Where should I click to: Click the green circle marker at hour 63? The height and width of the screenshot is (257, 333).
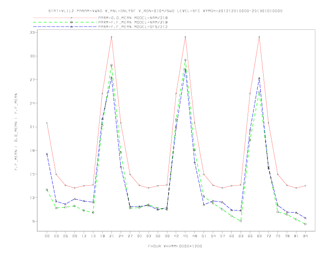click(241, 221)
